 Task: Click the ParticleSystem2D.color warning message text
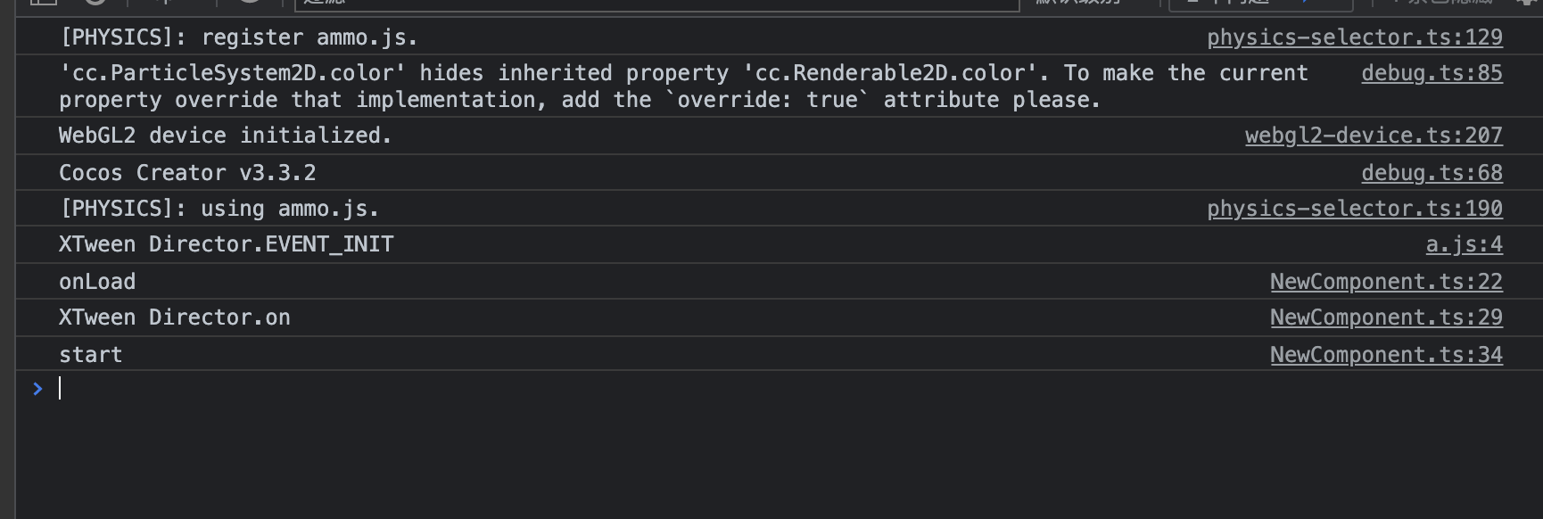580,86
